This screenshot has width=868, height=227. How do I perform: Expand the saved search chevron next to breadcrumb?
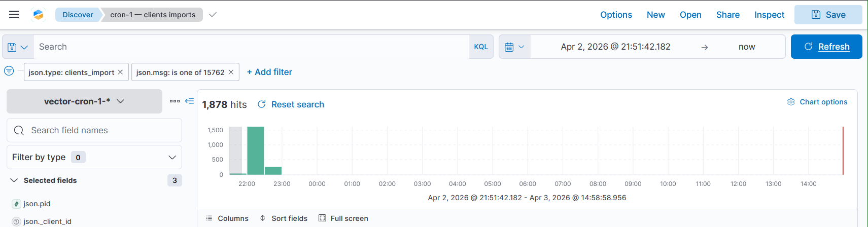pos(213,15)
